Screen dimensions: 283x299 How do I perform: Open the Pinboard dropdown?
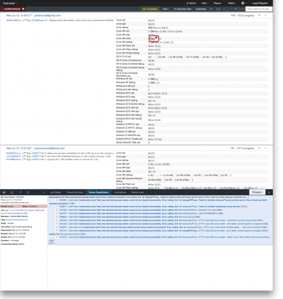point(257,192)
